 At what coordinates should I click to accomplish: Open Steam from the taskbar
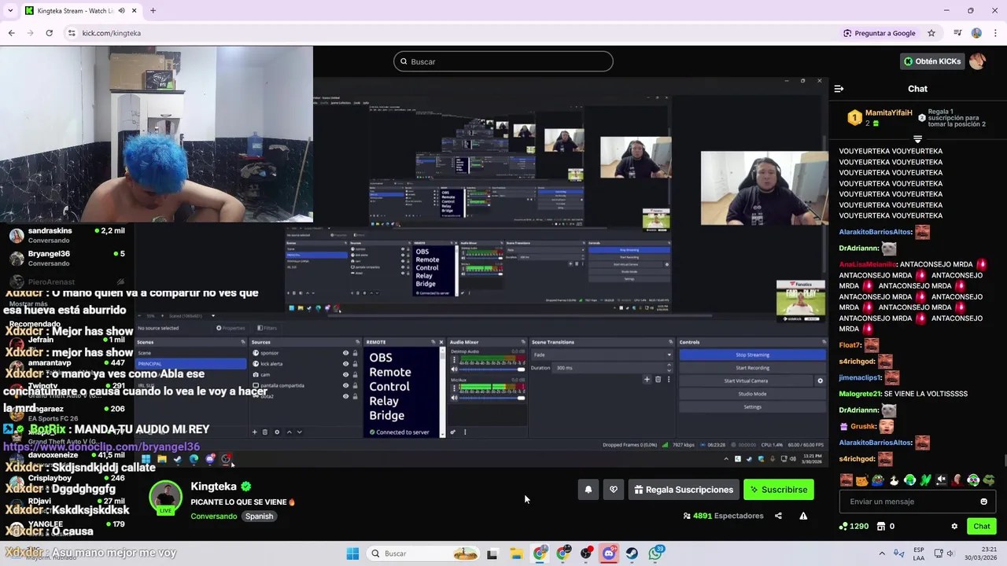(633, 553)
